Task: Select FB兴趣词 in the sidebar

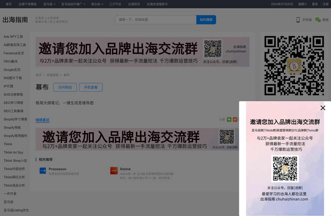Action: (11, 61)
